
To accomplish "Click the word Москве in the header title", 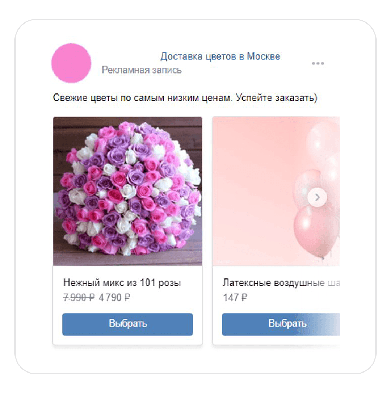I will point(263,56).
